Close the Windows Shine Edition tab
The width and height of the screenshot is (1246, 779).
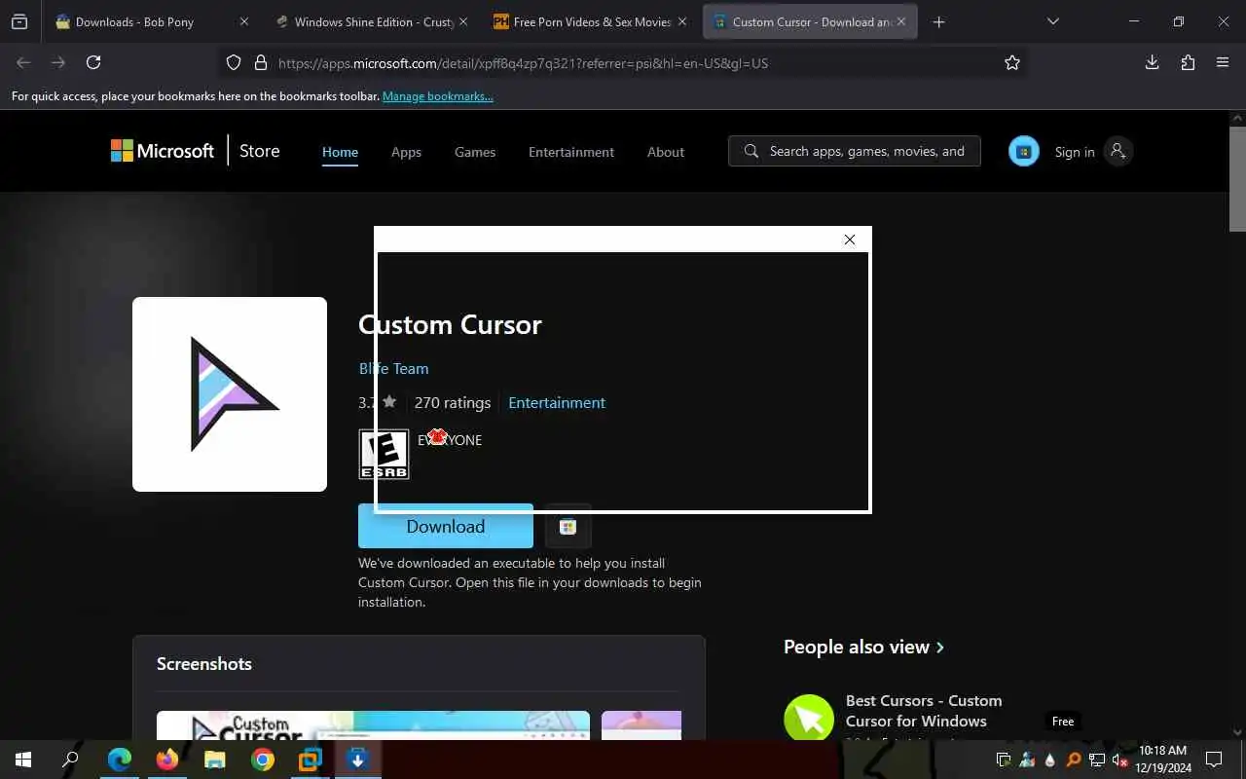(x=463, y=21)
